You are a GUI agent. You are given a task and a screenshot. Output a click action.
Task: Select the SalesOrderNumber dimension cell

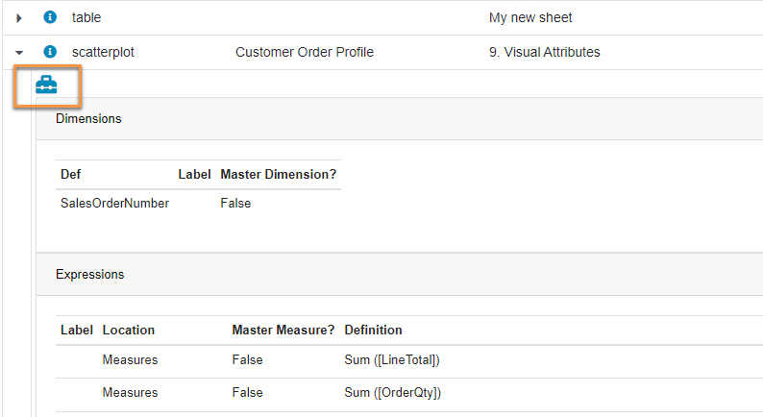114,203
